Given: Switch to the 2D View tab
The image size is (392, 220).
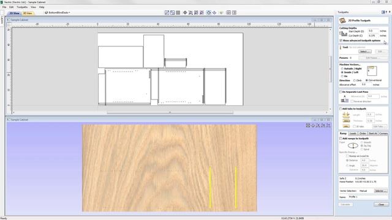Looking at the screenshot, I should pyautogui.click(x=14, y=13).
